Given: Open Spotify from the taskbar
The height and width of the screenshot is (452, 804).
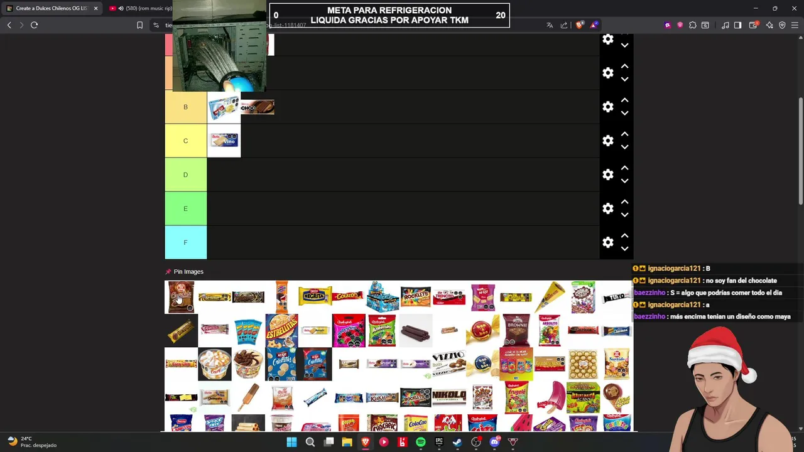Looking at the screenshot, I should 420,442.
